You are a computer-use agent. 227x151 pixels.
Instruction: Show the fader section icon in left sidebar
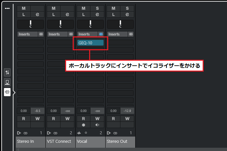point(7,72)
